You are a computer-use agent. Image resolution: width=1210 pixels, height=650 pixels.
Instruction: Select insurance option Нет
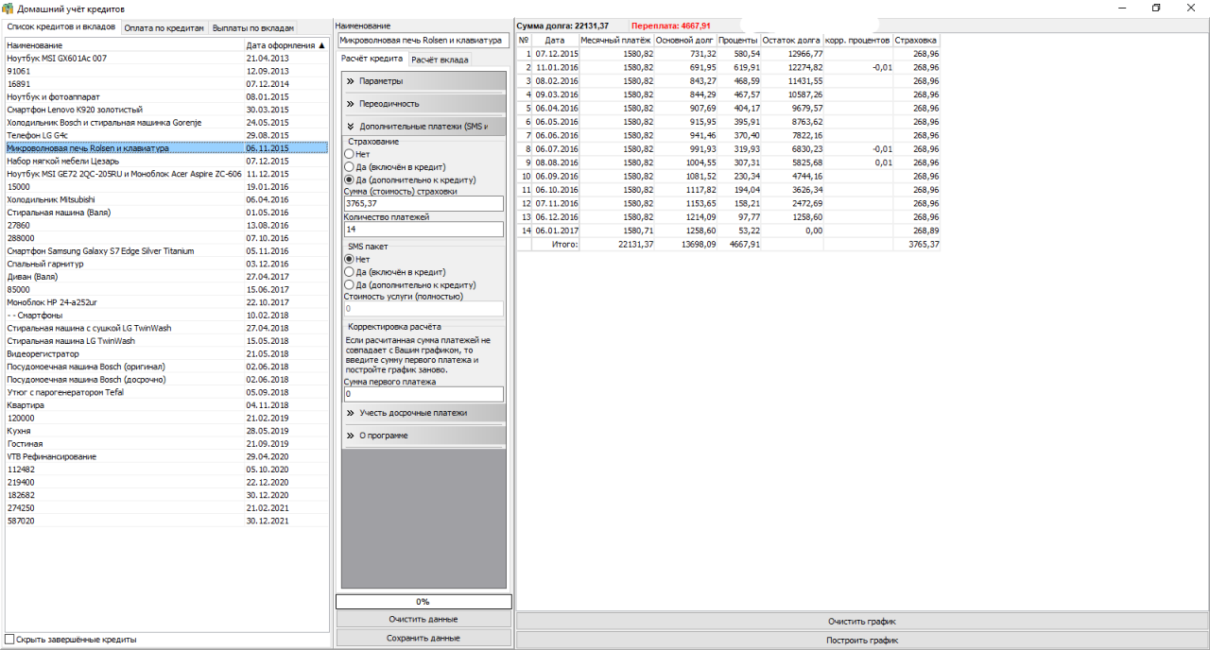tap(349, 154)
